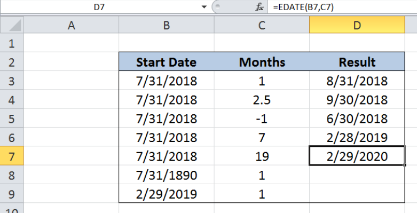The height and width of the screenshot is (213, 417).
Task: Select cell containing 2.5 months
Action: tap(262, 100)
